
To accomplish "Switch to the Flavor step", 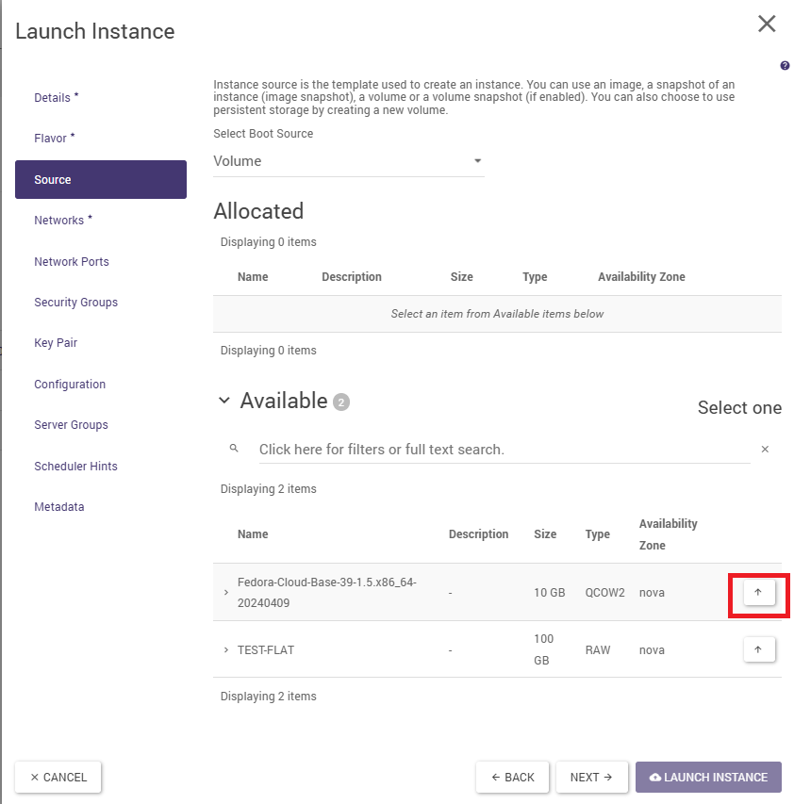I will [x=54, y=139].
